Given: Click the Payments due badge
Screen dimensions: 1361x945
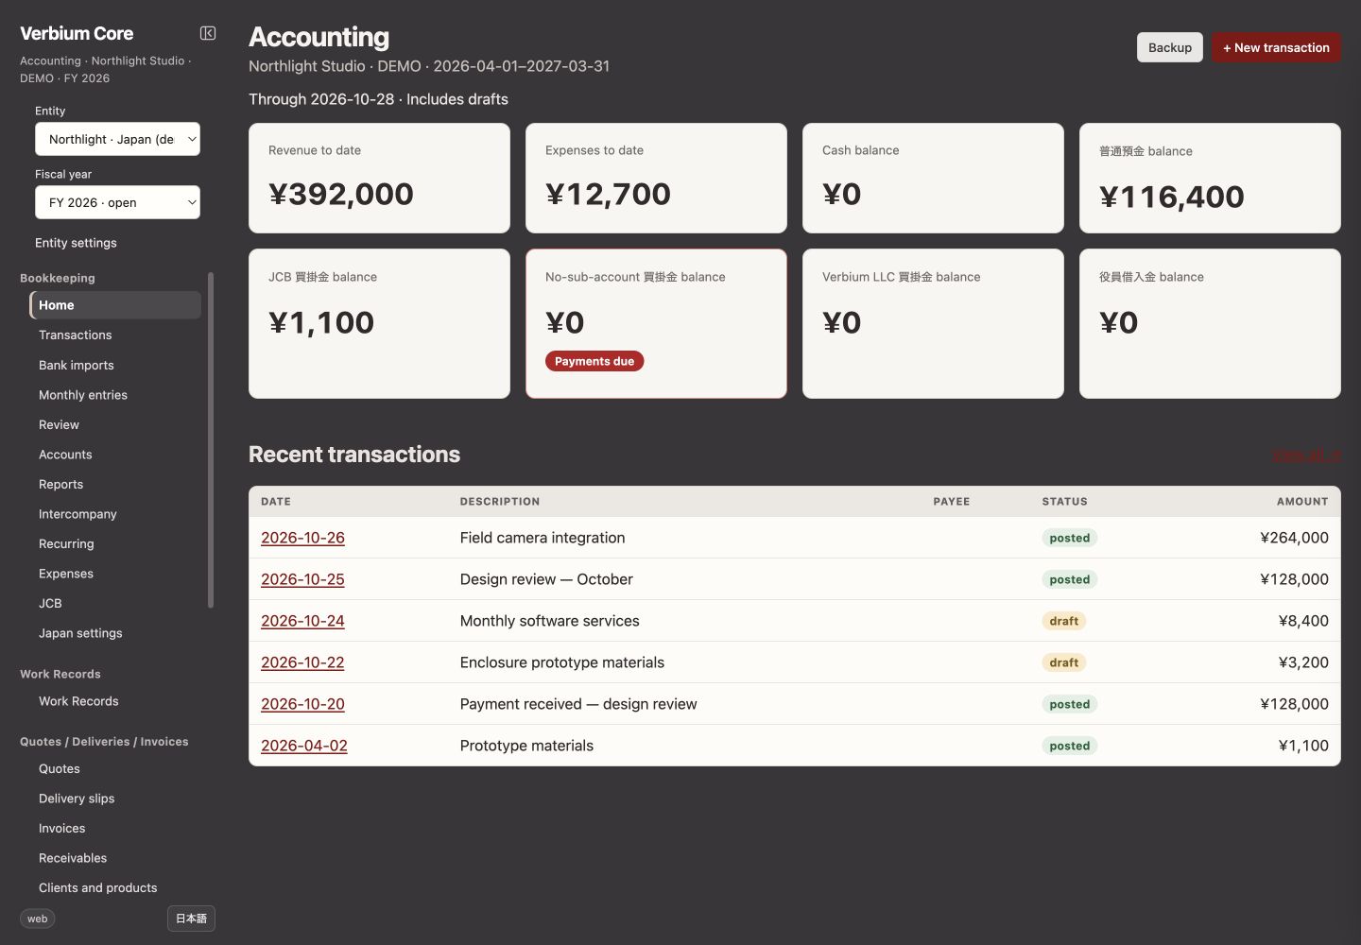Looking at the screenshot, I should point(594,361).
